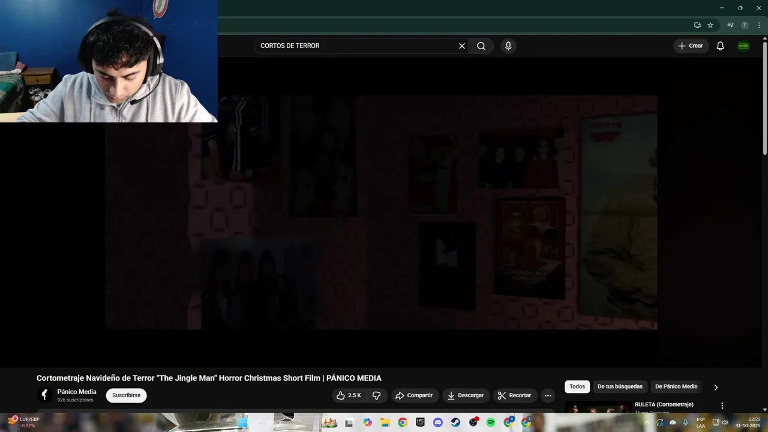Open Epic Games Launcher in taskbar

coord(421,422)
